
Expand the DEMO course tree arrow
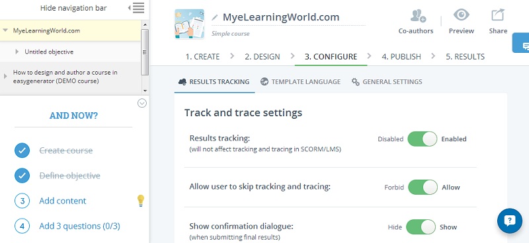(5, 77)
